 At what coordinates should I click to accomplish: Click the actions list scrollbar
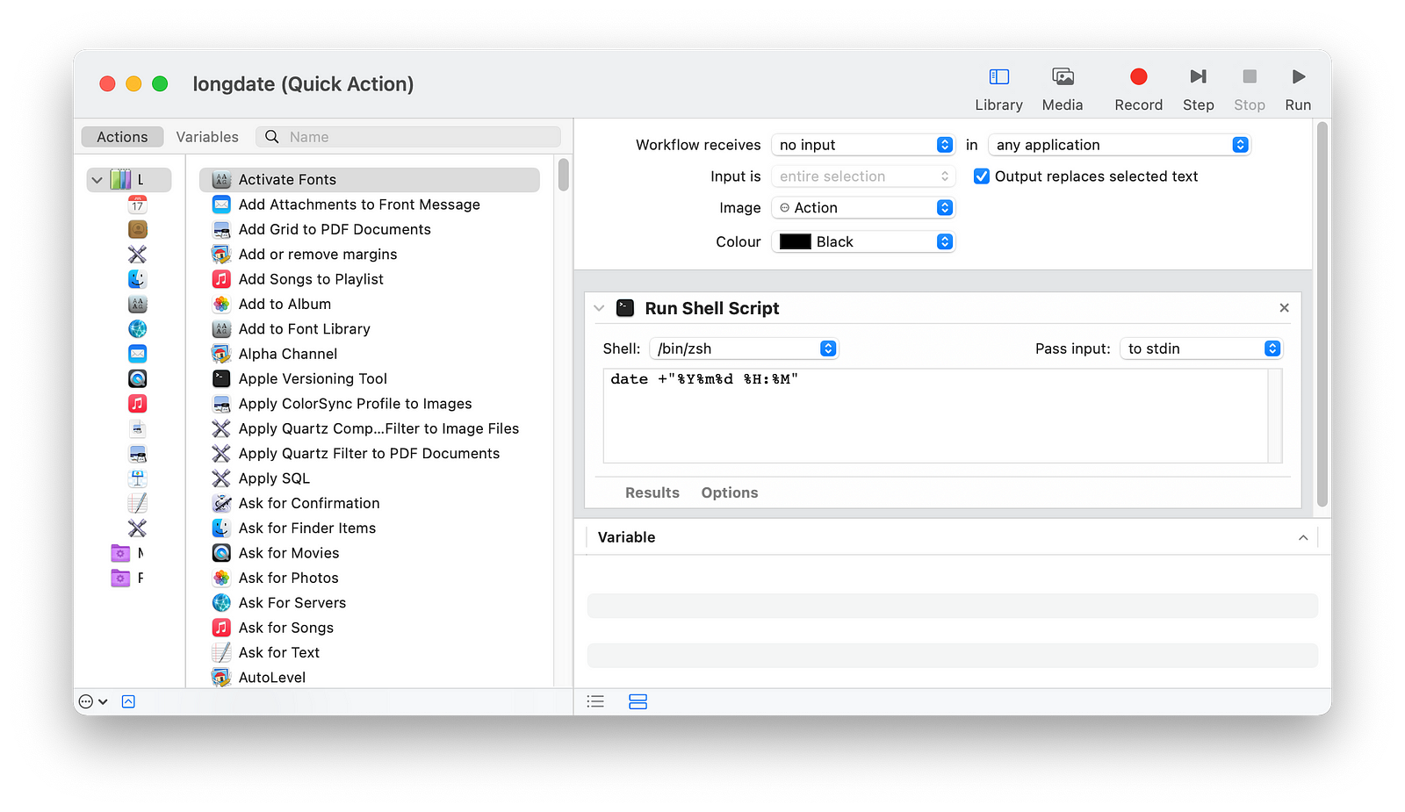tap(563, 175)
